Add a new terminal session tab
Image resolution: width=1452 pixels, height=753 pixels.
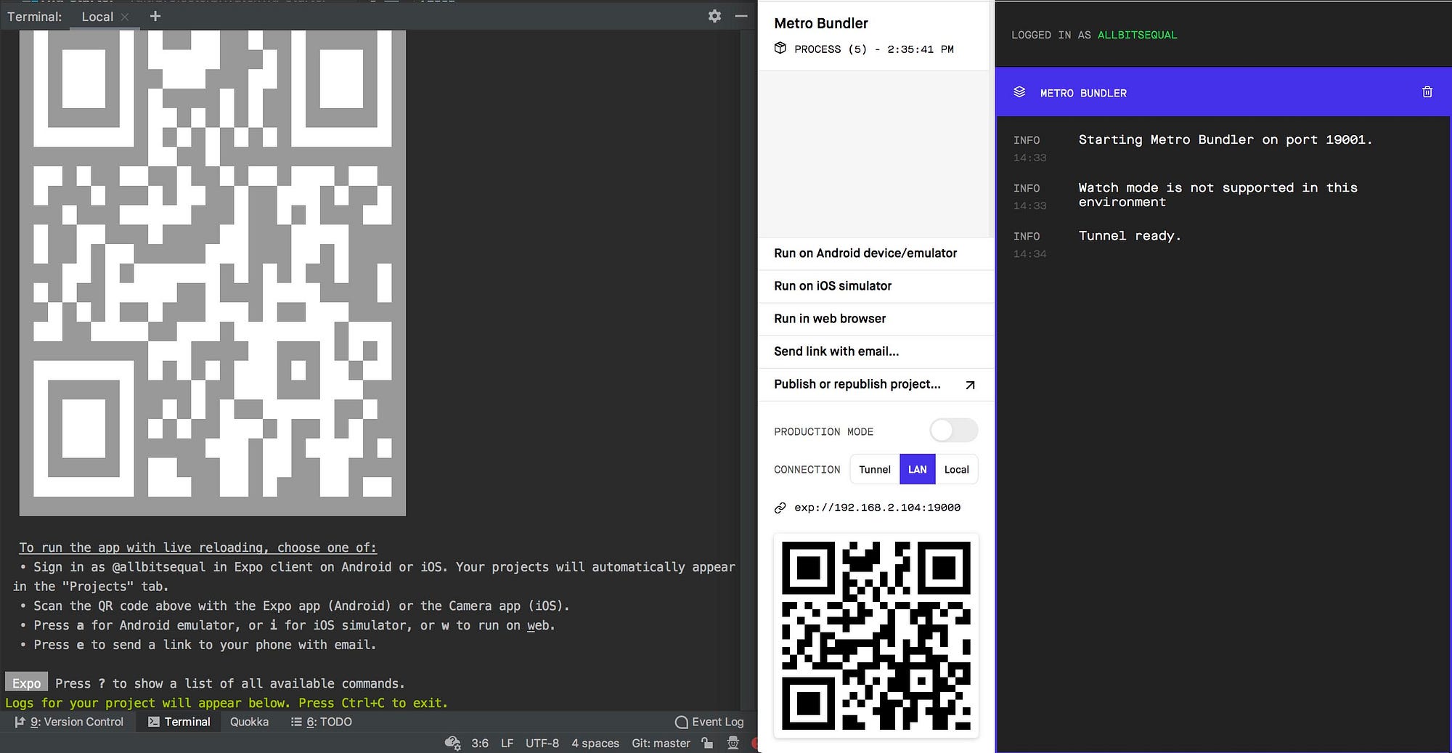[x=155, y=16]
